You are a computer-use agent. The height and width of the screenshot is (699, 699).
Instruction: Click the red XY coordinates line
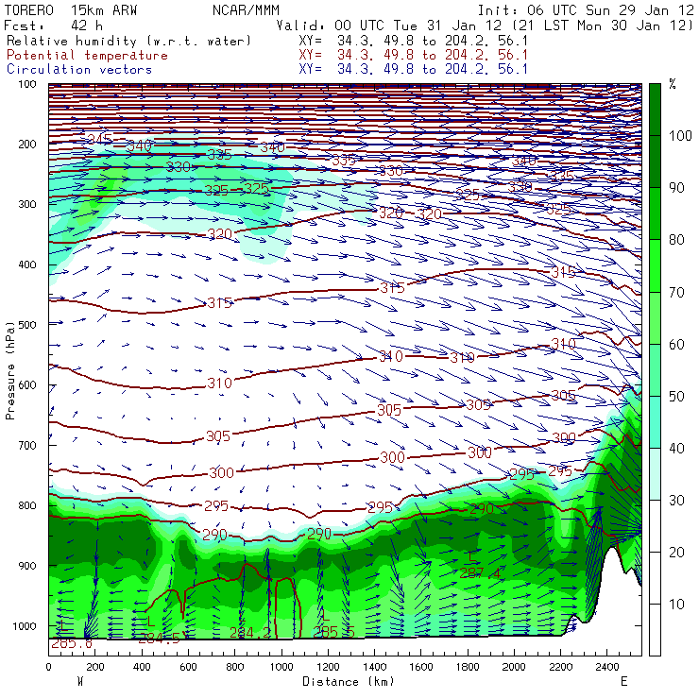pyautogui.click(x=413, y=55)
